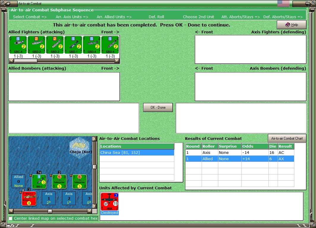The height and width of the screenshot is (228, 316).
Task: Click the US flag icon in title bar
Action: (x=283, y=4)
